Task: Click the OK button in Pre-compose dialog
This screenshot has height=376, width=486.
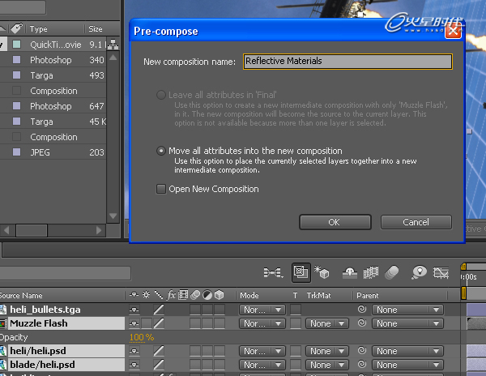Action: click(x=335, y=222)
